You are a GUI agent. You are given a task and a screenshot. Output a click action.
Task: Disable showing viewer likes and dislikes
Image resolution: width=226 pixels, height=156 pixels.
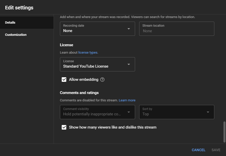pyautogui.click(x=64, y=127)
